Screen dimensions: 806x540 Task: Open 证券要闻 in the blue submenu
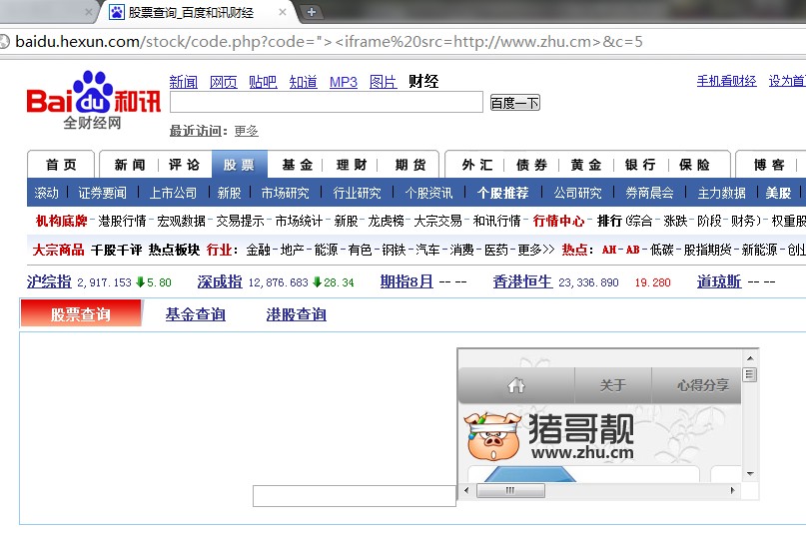coord(102,193)
